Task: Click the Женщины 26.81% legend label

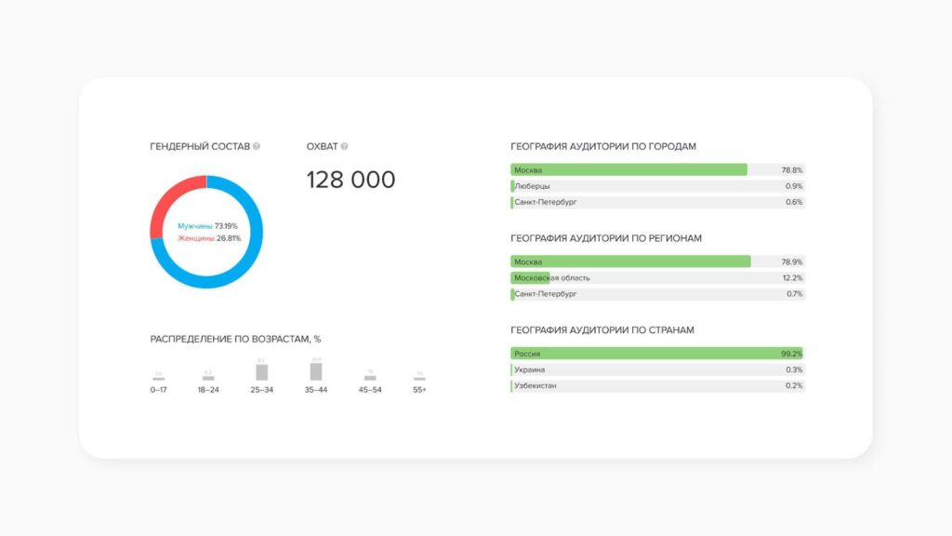Action: 209,238
